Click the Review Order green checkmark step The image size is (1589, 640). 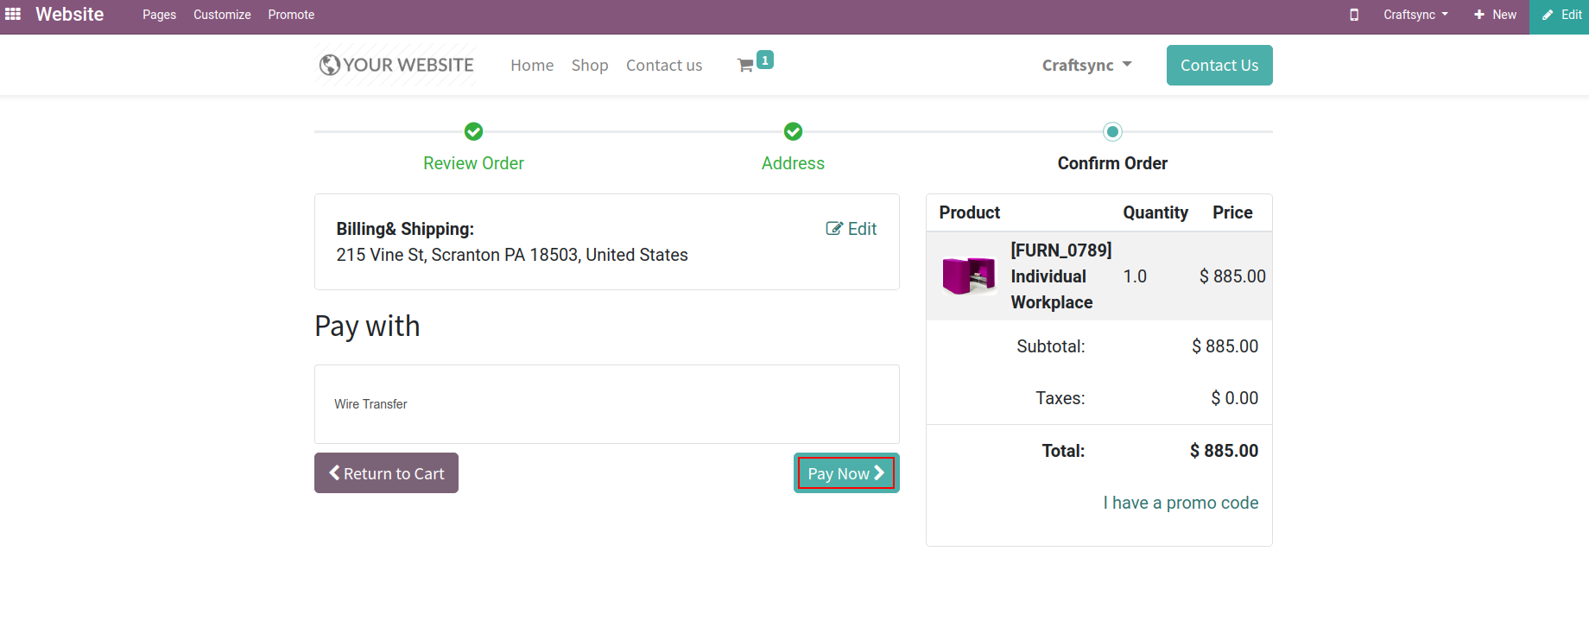(473, 131)
